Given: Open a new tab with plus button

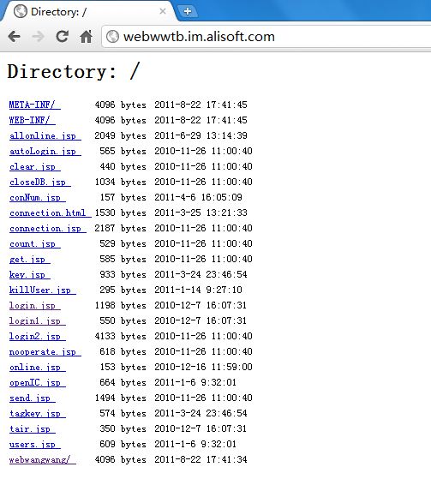Looking at the screenshot, I should tap(187, 12).
